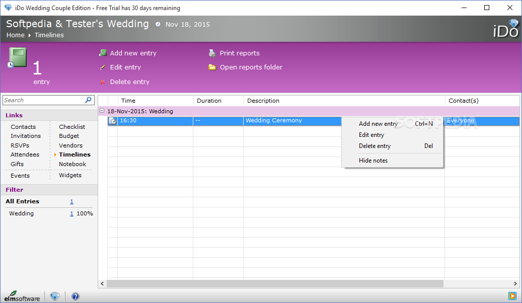Image resolution: width=522 pixels, height=303 pixels.
Task: Sort by the Time column header
Action: click(156, 101)
